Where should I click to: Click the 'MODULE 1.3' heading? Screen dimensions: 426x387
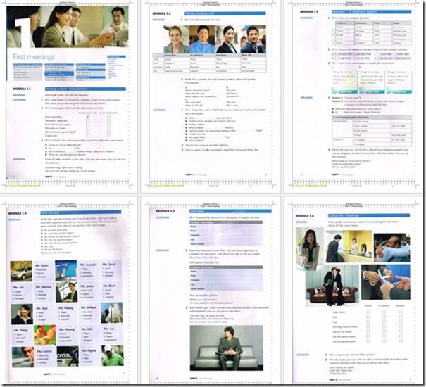309,12
